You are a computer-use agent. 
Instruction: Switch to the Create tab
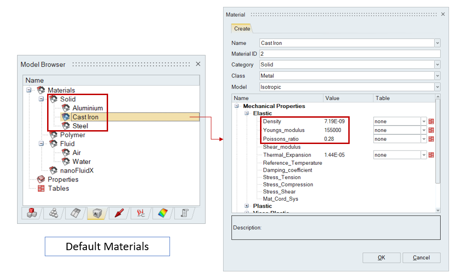(242, 29)
